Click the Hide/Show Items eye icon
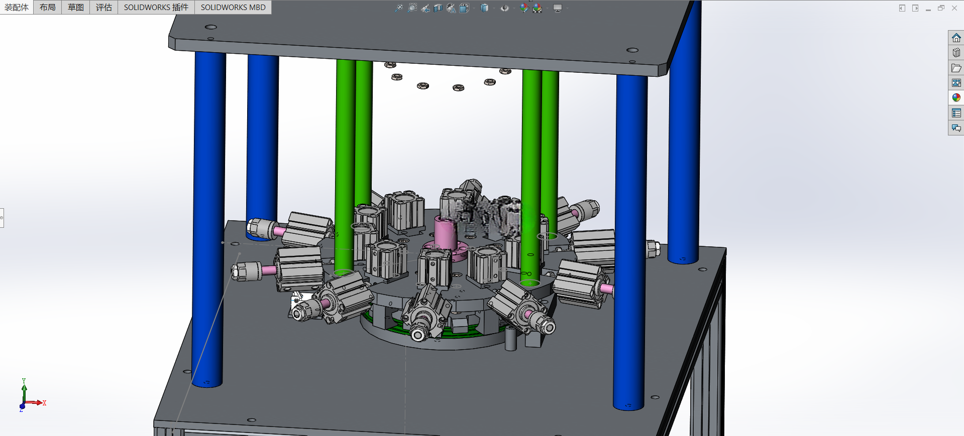 [504, 8]
